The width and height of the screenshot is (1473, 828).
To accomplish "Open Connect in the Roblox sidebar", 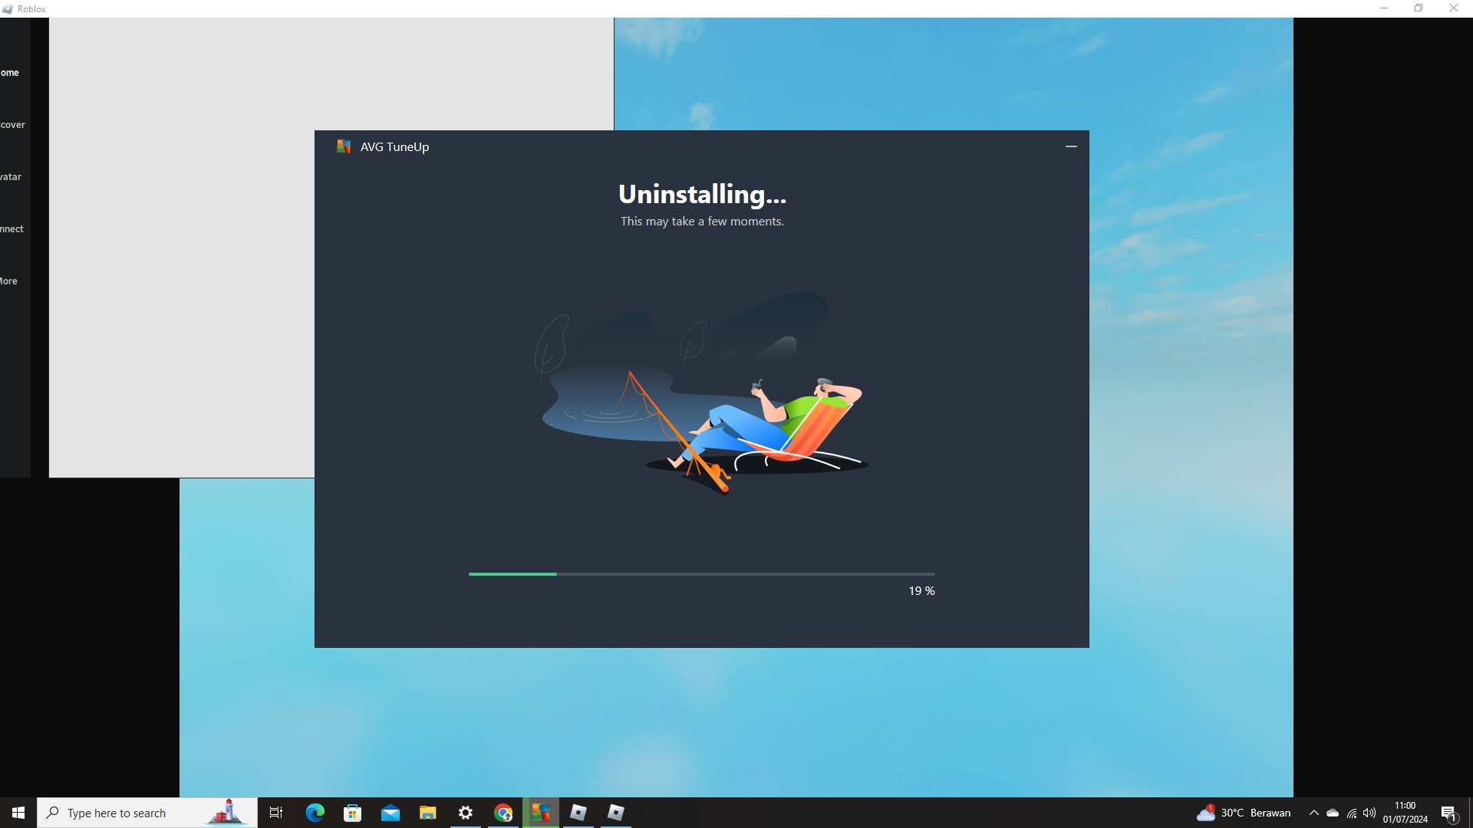I will [x=12, y=229].
